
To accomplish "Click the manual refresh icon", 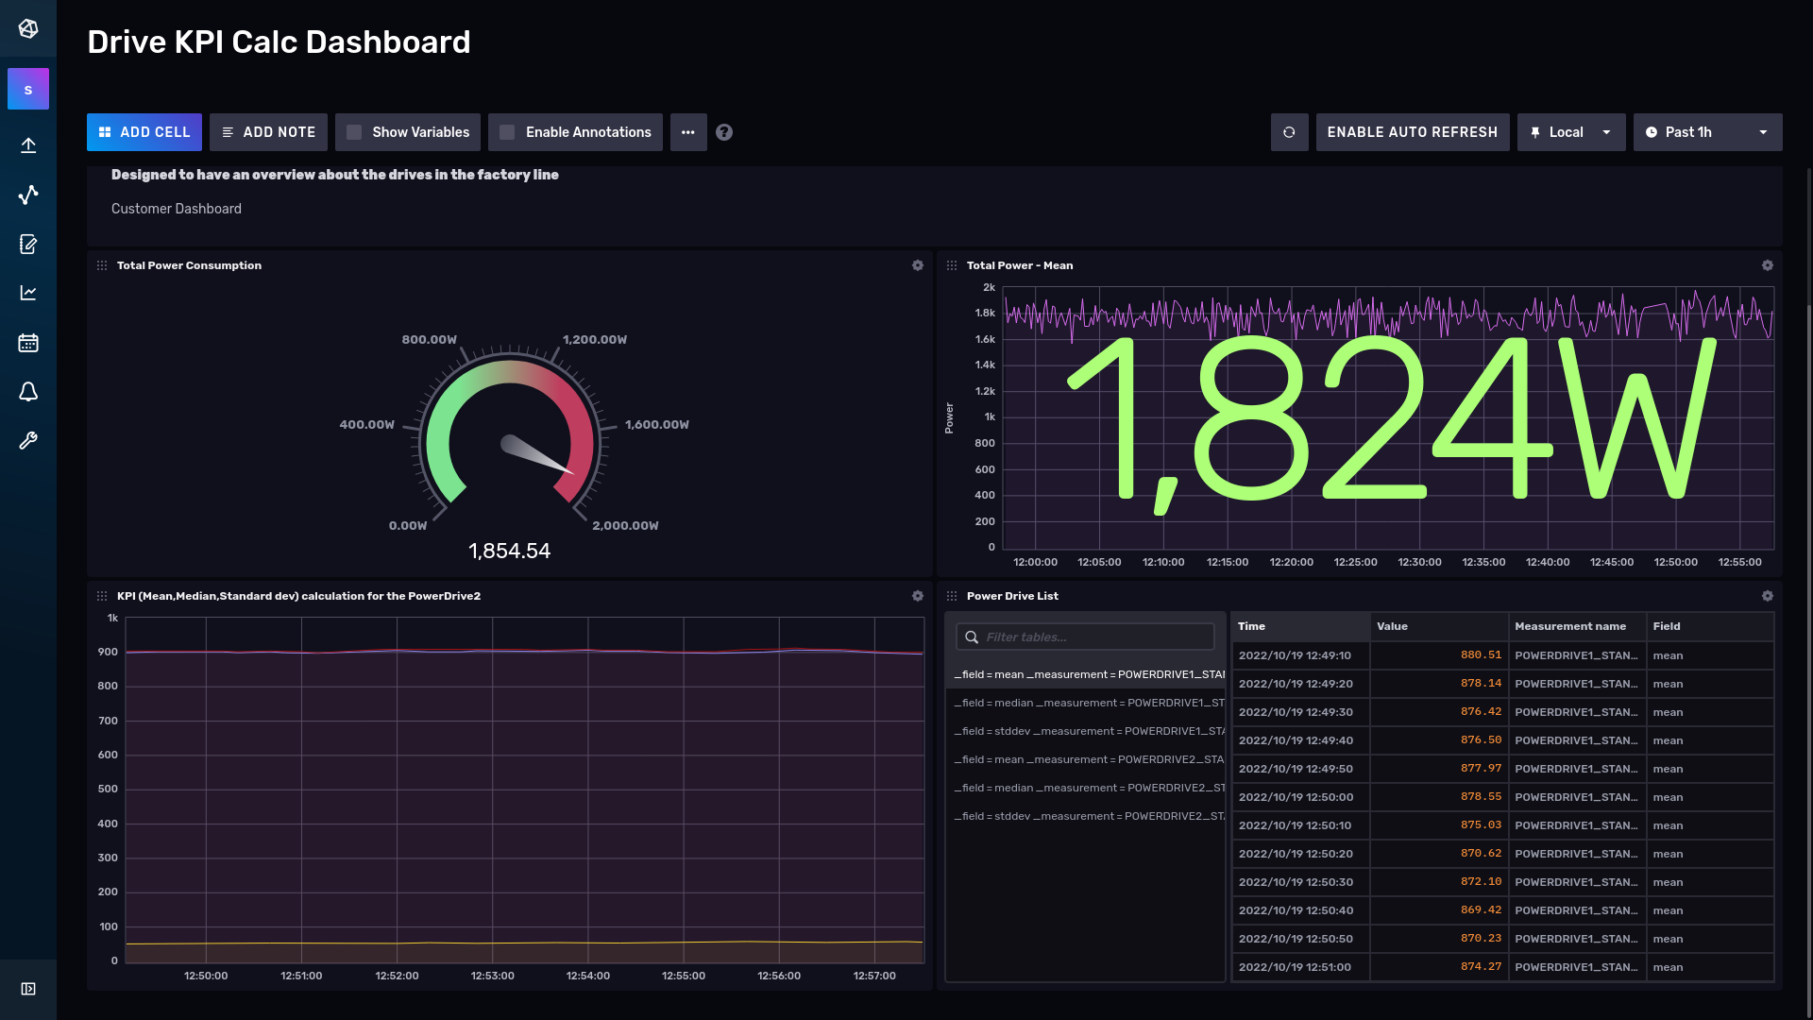I will point(1290,132).
